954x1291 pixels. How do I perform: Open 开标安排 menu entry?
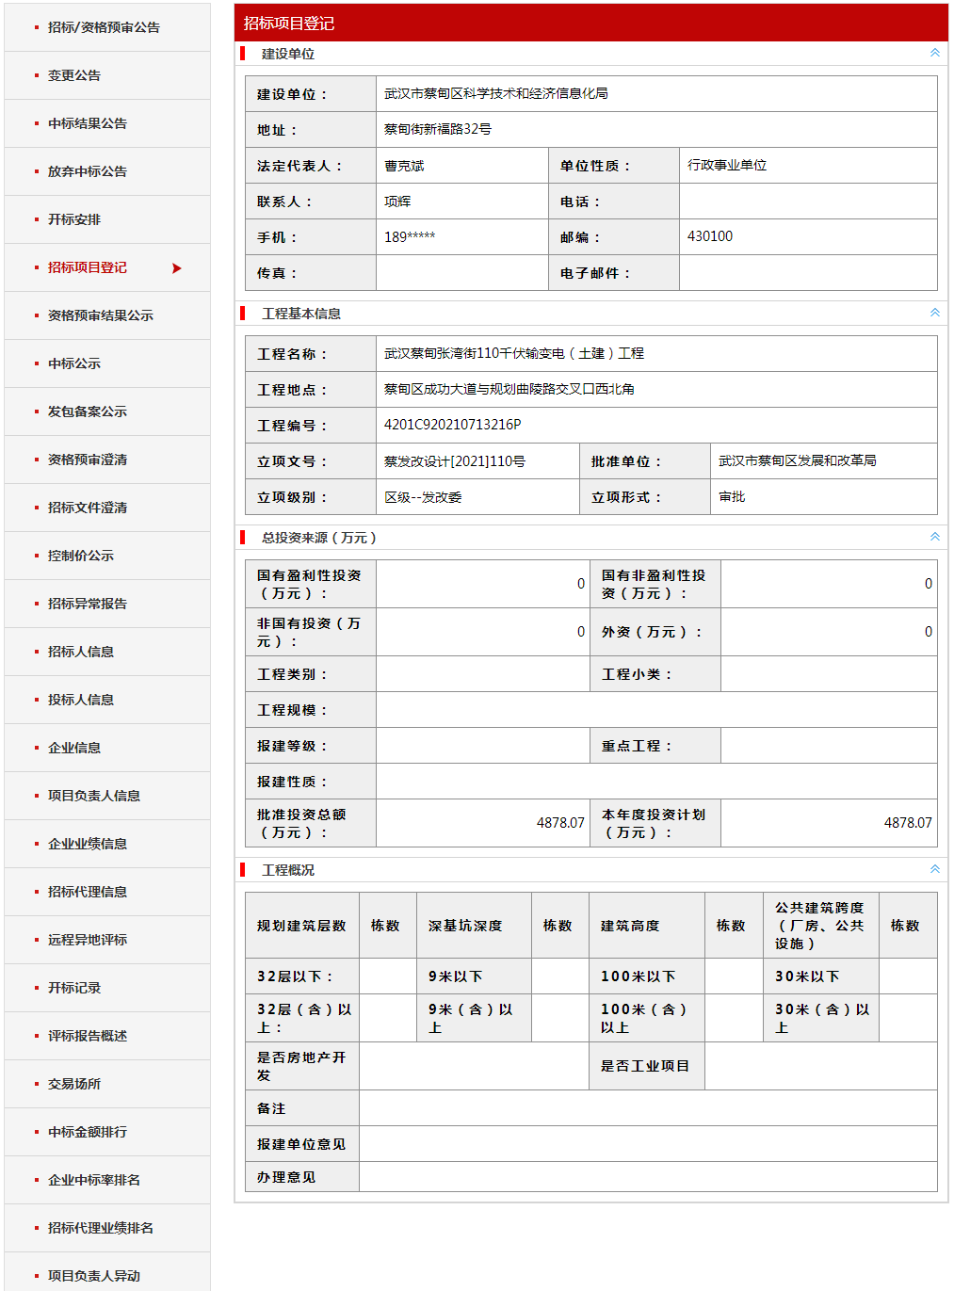coord(74,219)
